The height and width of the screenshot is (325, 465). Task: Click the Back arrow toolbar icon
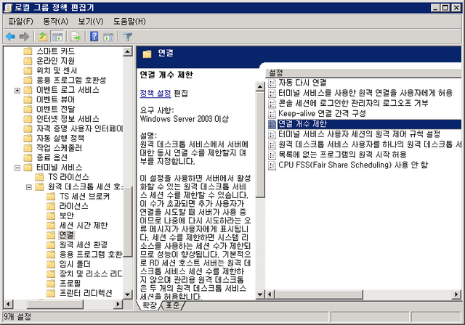pyautogui.click(x=10, y=37)
